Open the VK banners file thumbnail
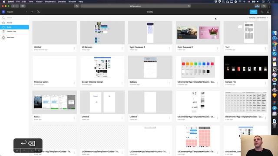Viewport: 278px width, 156px height. click(103, 32)
